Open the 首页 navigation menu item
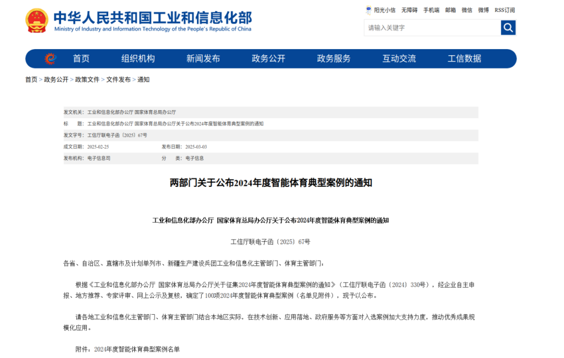Viewport: 564px width, 358px height. coord(81,58)
